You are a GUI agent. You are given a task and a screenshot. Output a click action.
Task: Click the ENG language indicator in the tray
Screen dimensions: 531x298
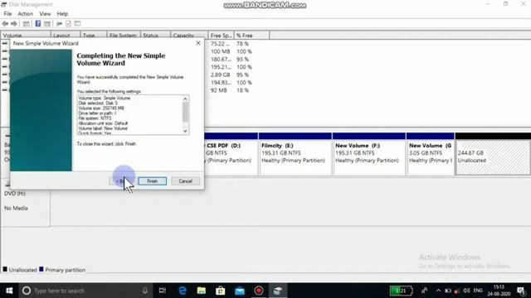pyautogui.click(x=478, y=291)
